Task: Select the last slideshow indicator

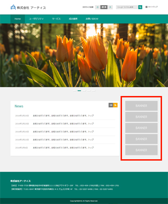Action: point(93,91)
